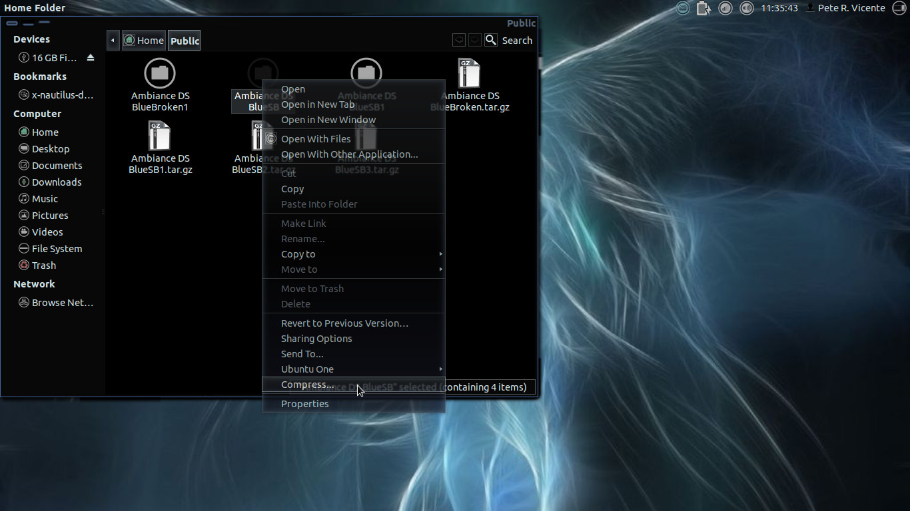The width and height of the screenshot is (910, 511).
Task: Click the Search button label
Action: pyautogui.click(x=517, y=41)
